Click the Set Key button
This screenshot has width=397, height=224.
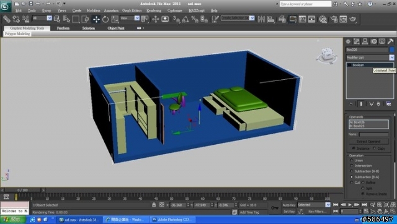[289, 212]
